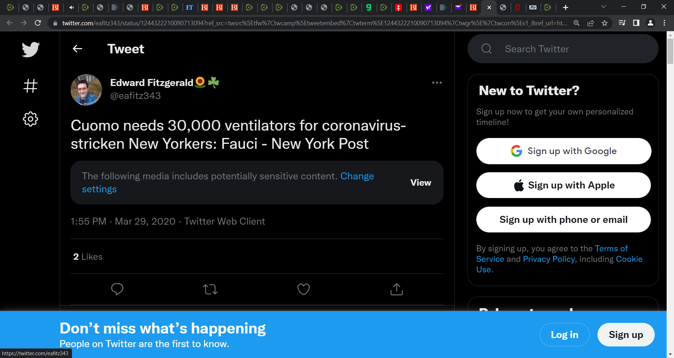Like the tweet with heart icon
The width and height of the screenshot is (674, 358).
pos(304,289)
